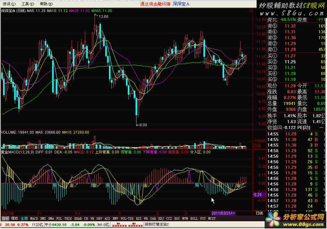Click the 深深宝A (日线) chart title

click(x=13, y=10)
